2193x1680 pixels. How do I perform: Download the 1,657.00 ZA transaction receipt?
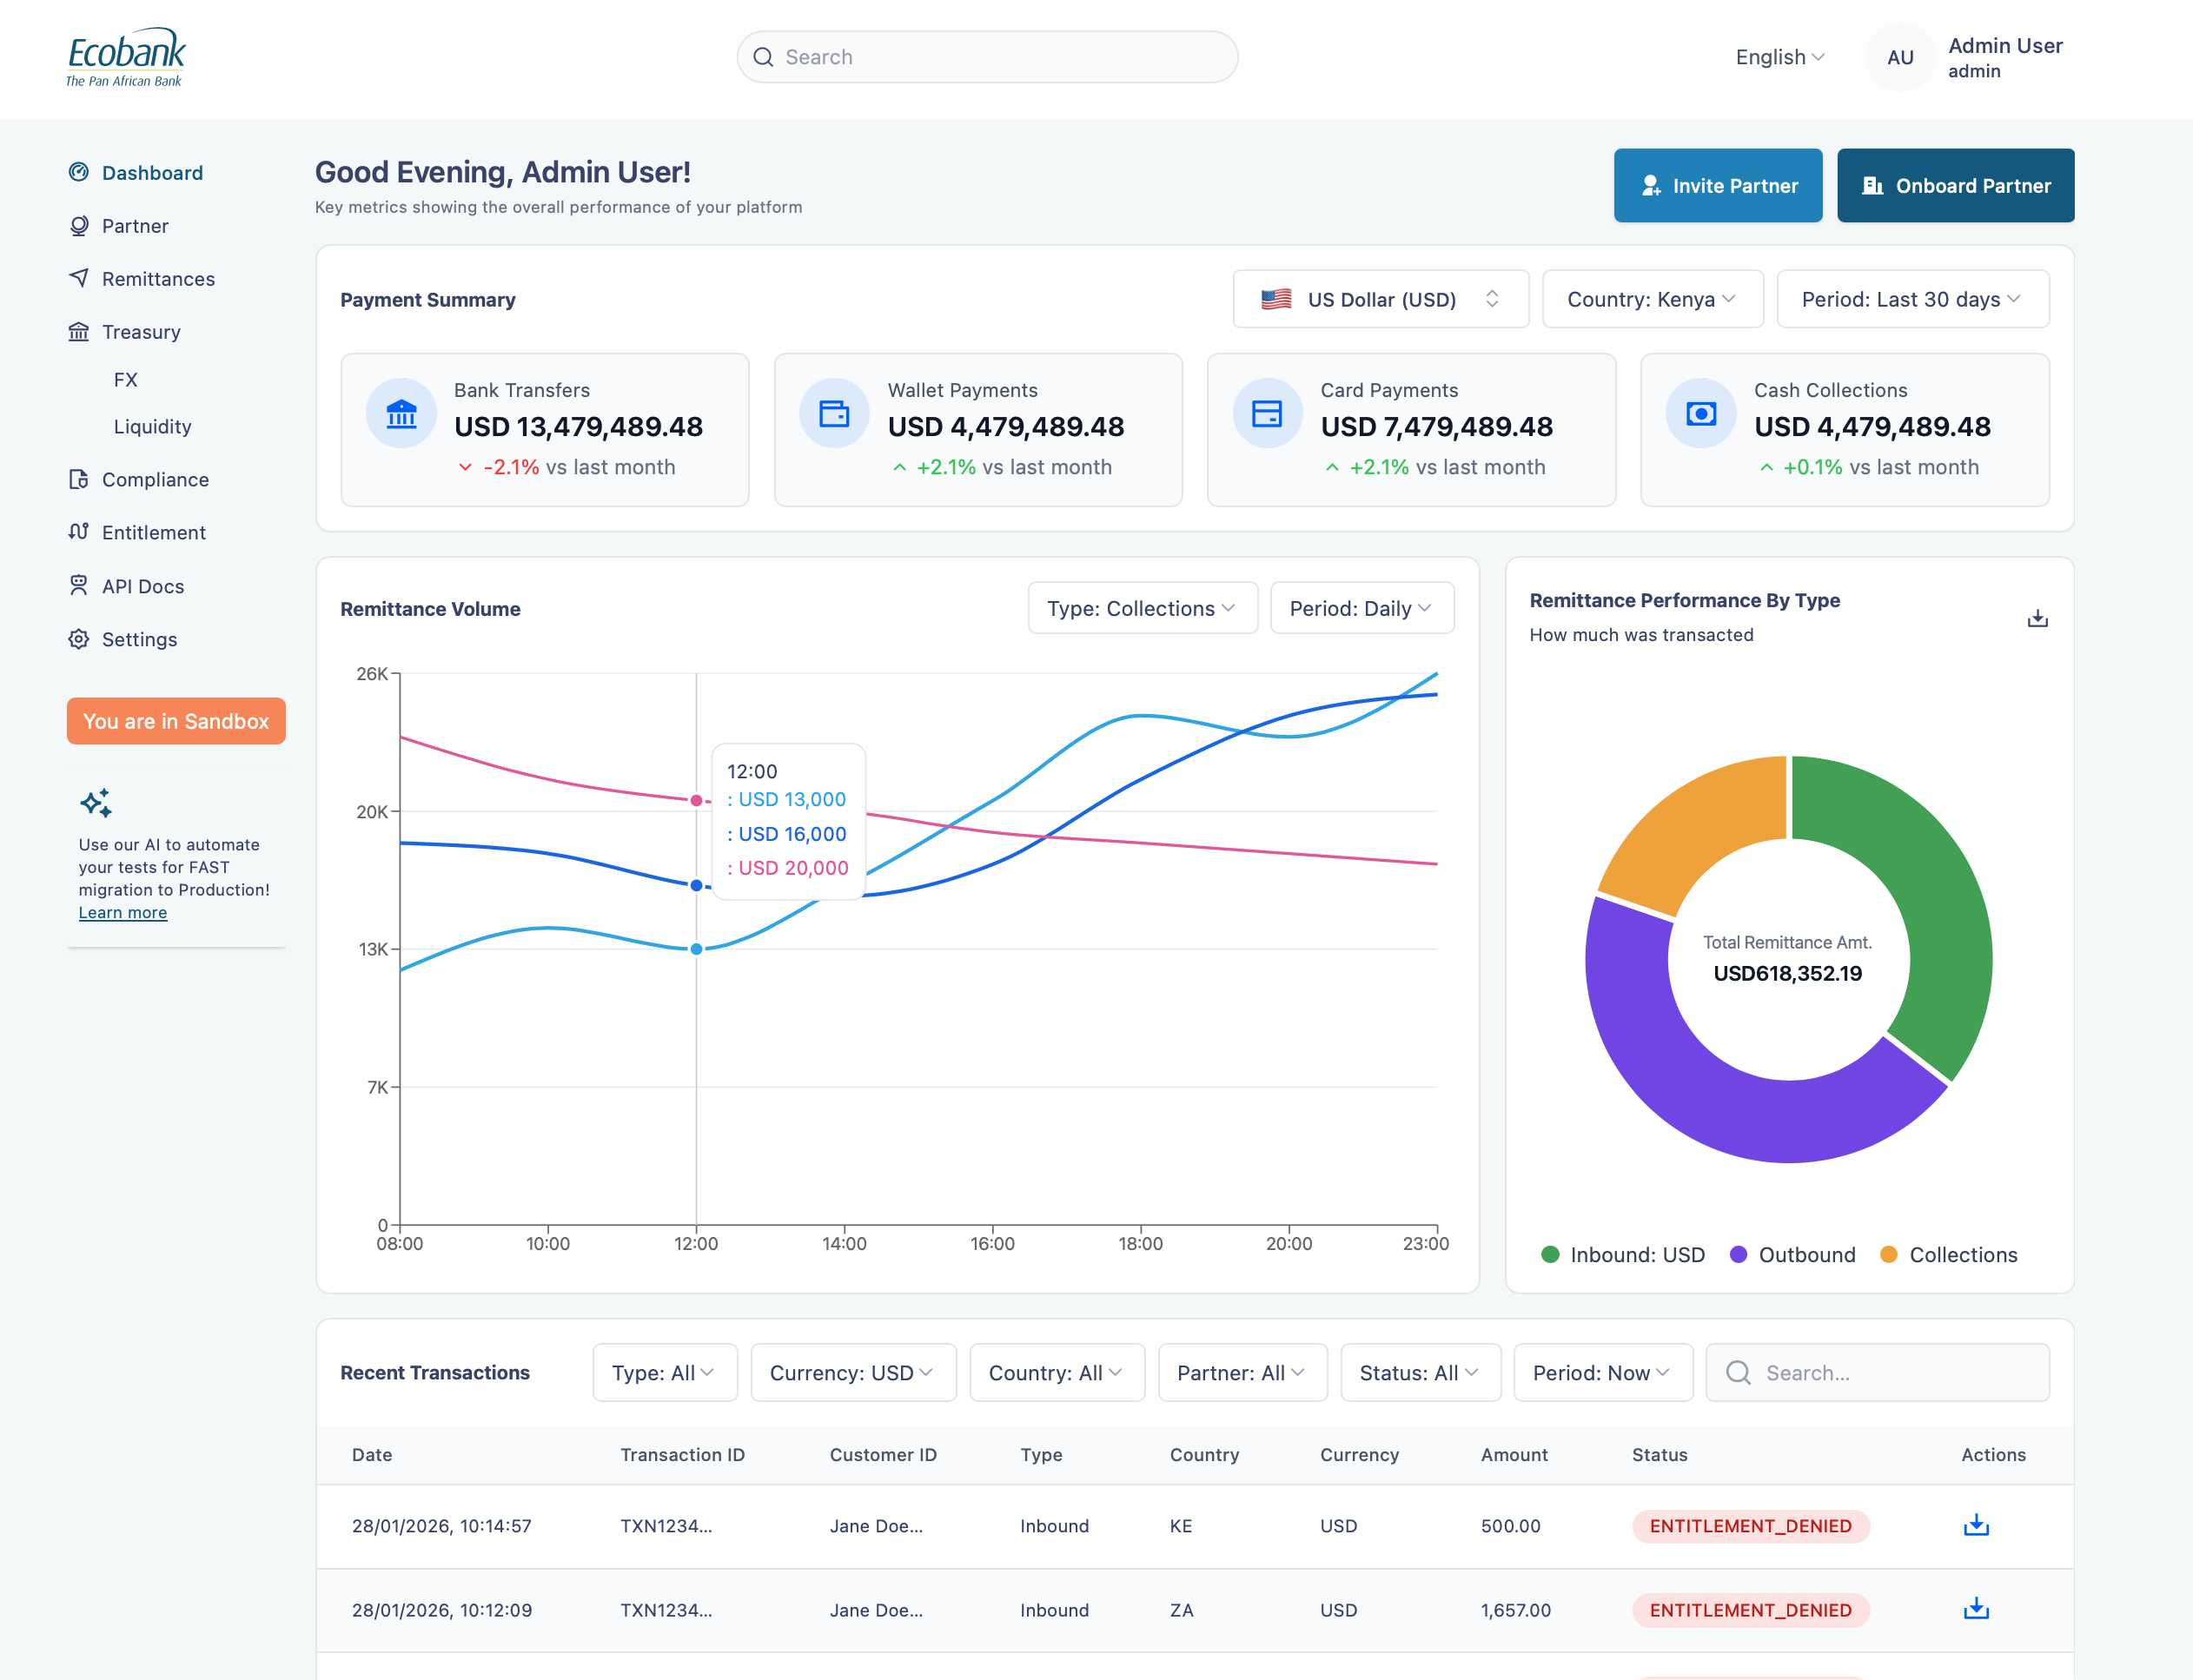point(1976,1609)
